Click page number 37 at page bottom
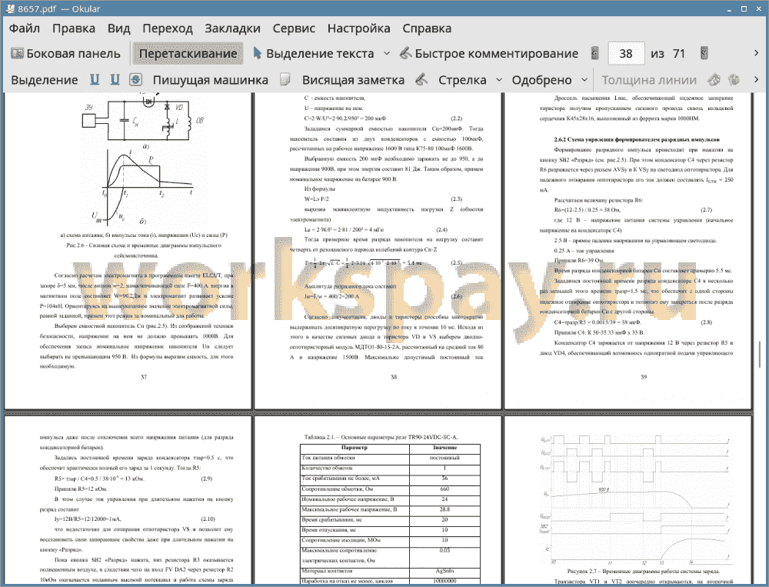The height and width of the screenshot is (587, 769). pos(144,377)
